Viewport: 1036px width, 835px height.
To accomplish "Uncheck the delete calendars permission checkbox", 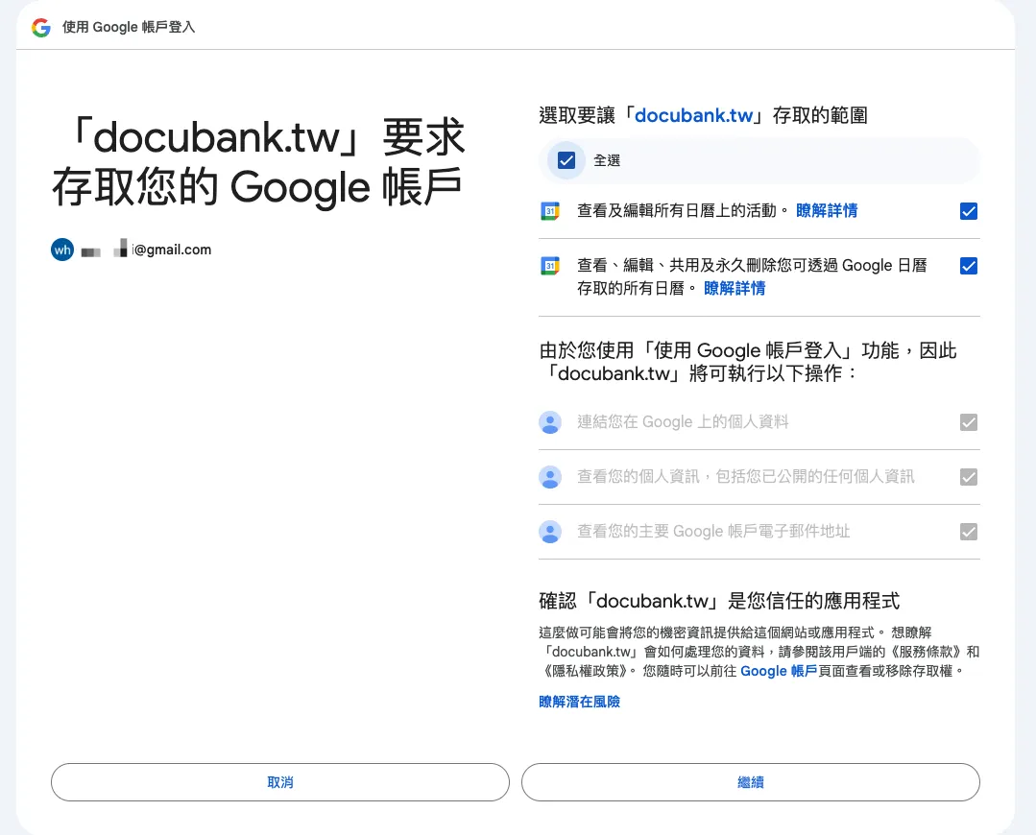I will pos(968,266).
